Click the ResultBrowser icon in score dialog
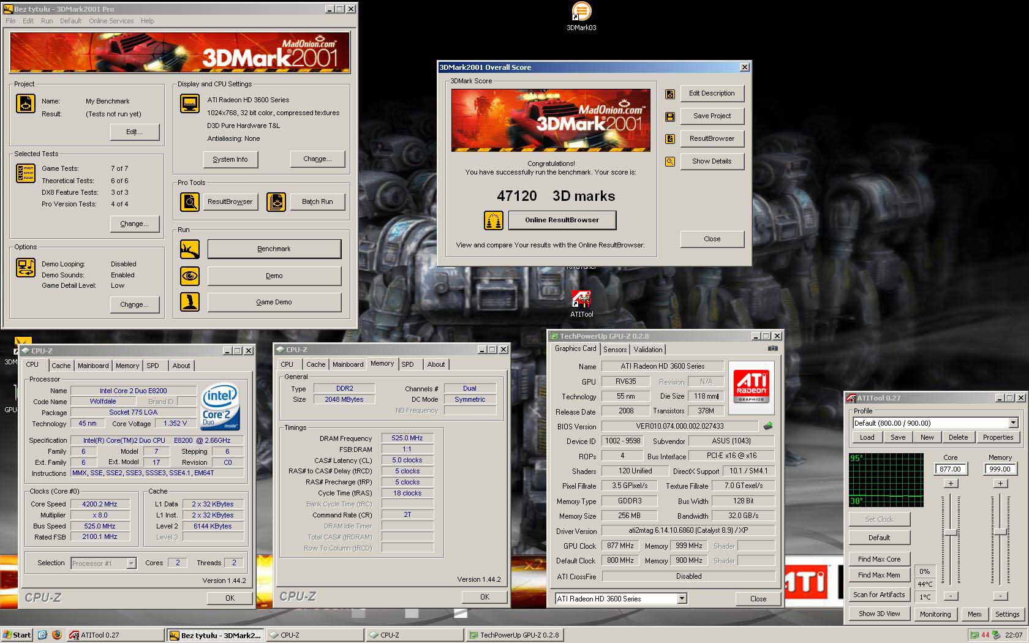Screen dimensions: 1029x643 point(670,139)
